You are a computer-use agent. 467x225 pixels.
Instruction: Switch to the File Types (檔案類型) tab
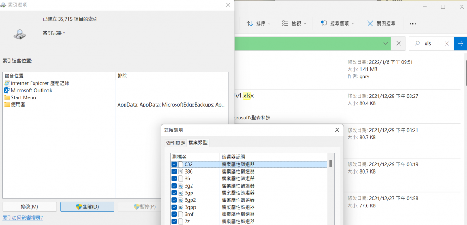198,143
